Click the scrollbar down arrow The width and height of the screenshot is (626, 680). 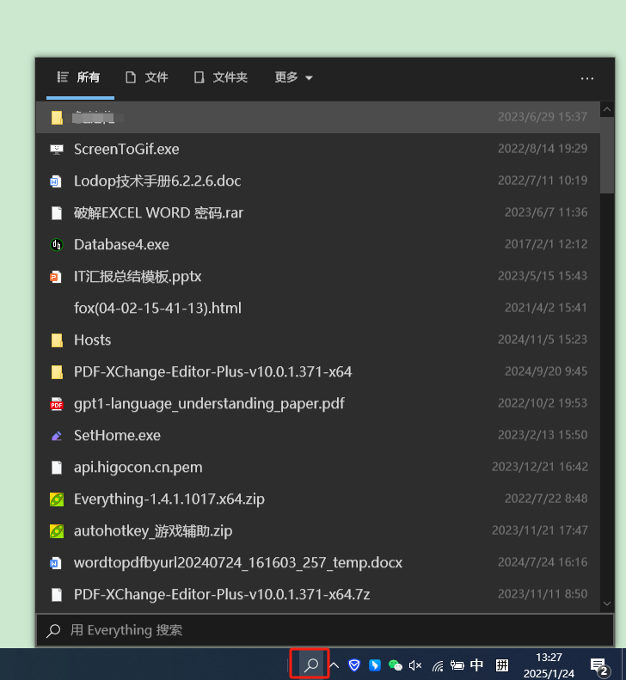click(x=607, y=603)
